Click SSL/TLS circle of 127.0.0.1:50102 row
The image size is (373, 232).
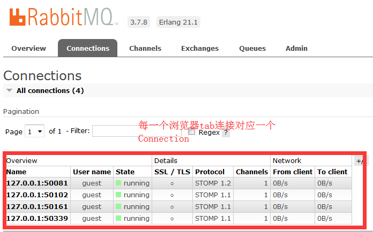point(172,196)
